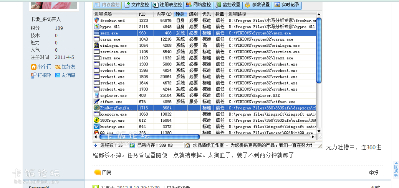Click the 打招呼 person icon
Viewport: 399px width, 188px height.
point(33,75)
